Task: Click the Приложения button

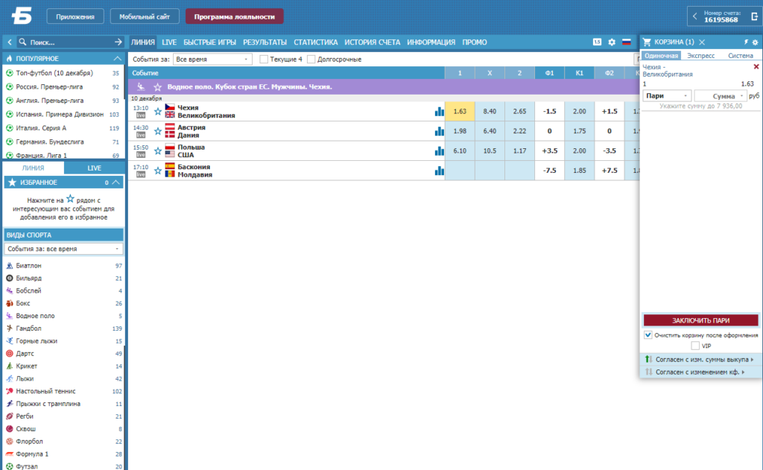Action: [x=75, y=16]
